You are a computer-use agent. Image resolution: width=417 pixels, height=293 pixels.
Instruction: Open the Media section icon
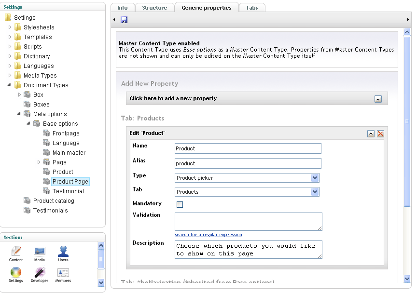(x=40, y=251)
